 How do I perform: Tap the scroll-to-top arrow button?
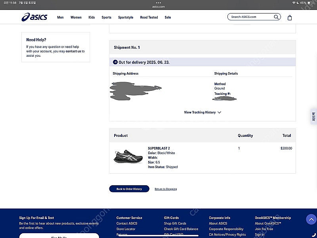[311, 219]
